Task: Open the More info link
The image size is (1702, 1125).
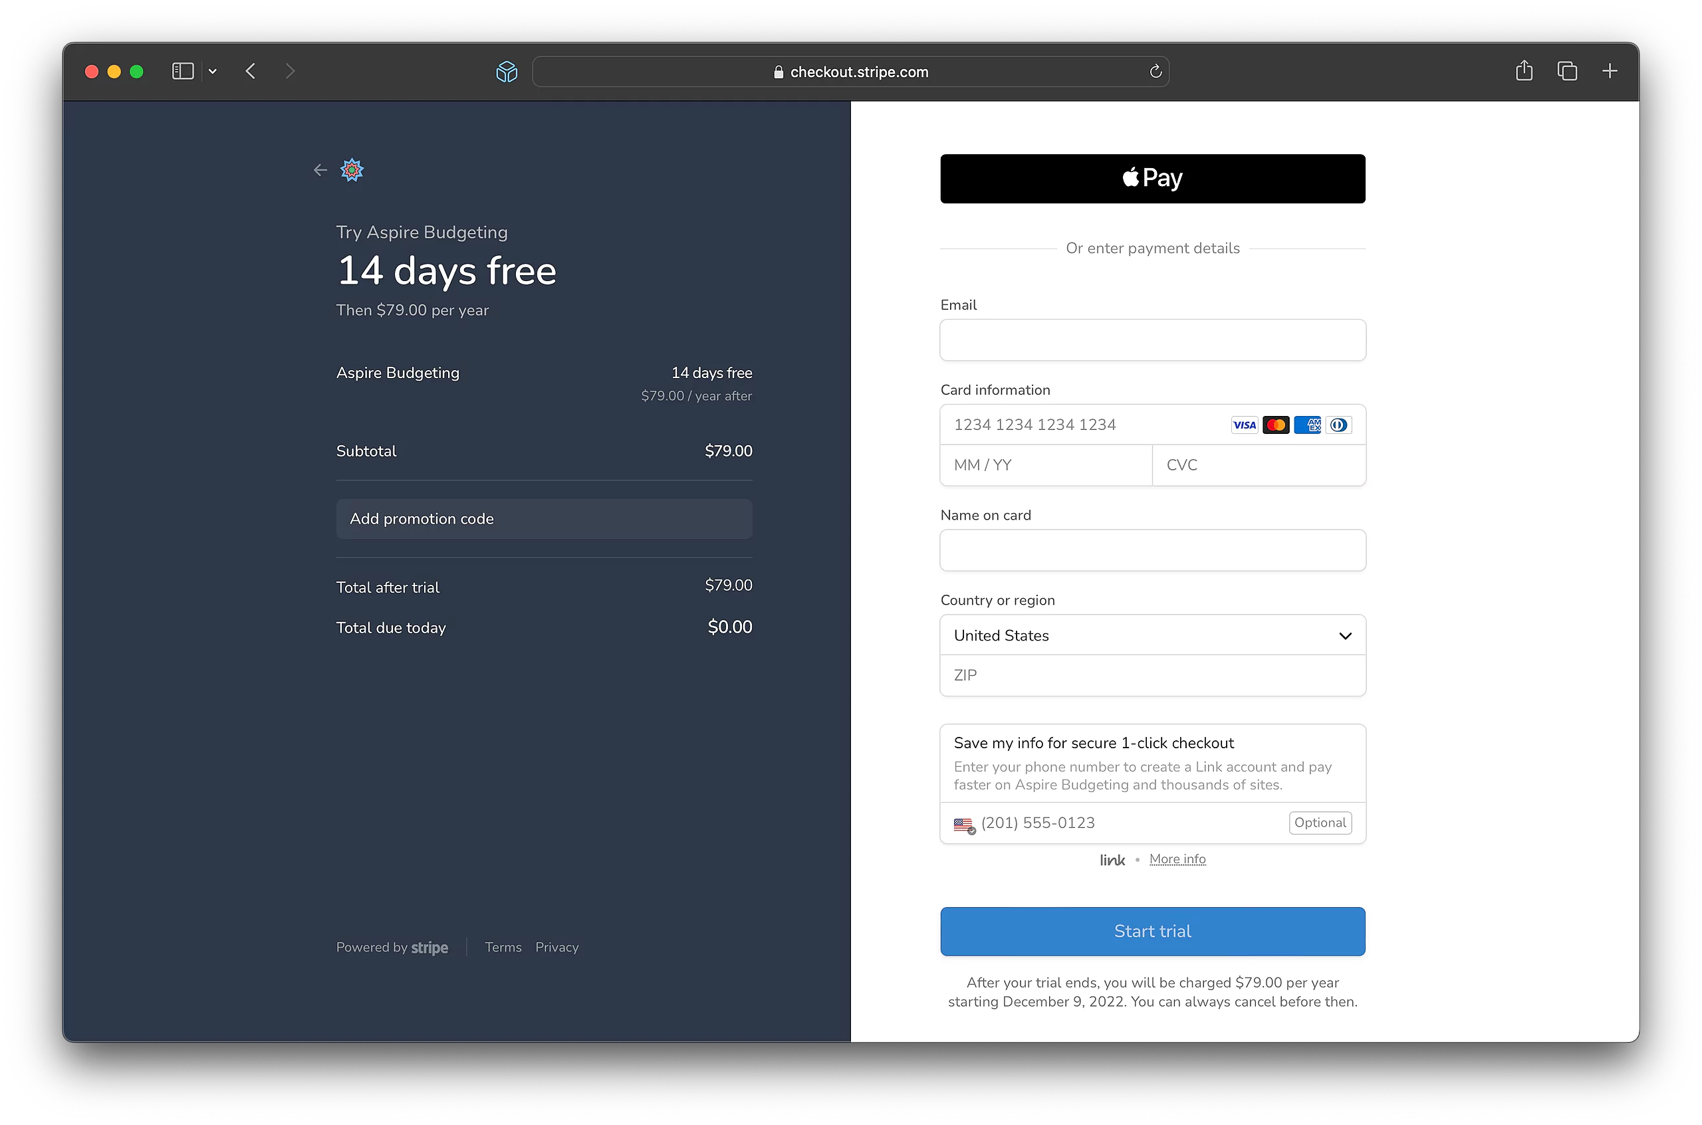Action: (x=1177, y=860)
